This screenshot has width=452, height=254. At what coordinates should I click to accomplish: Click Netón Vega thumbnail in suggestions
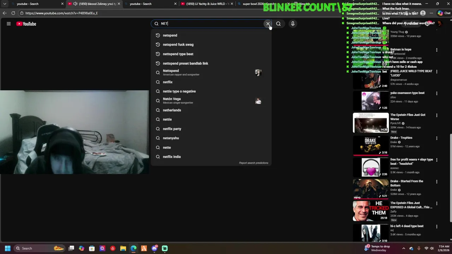pyautogui.click(x=258, y=101)
